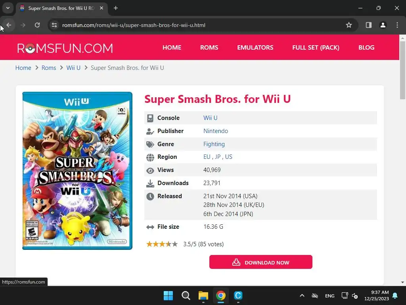Open the Chrome three-dot menu
The height and width of the screenshot is (305, 406).
click(397, 25)
